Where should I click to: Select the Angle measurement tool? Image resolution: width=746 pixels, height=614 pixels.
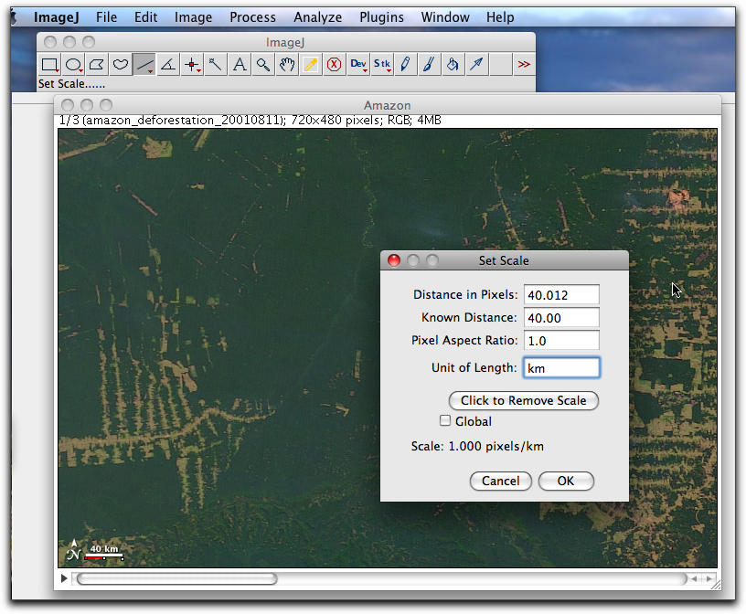point(168,64)
